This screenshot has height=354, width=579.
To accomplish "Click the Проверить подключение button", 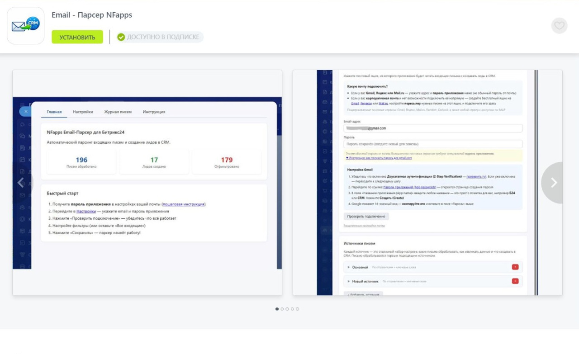I will [x=366, y=217].
